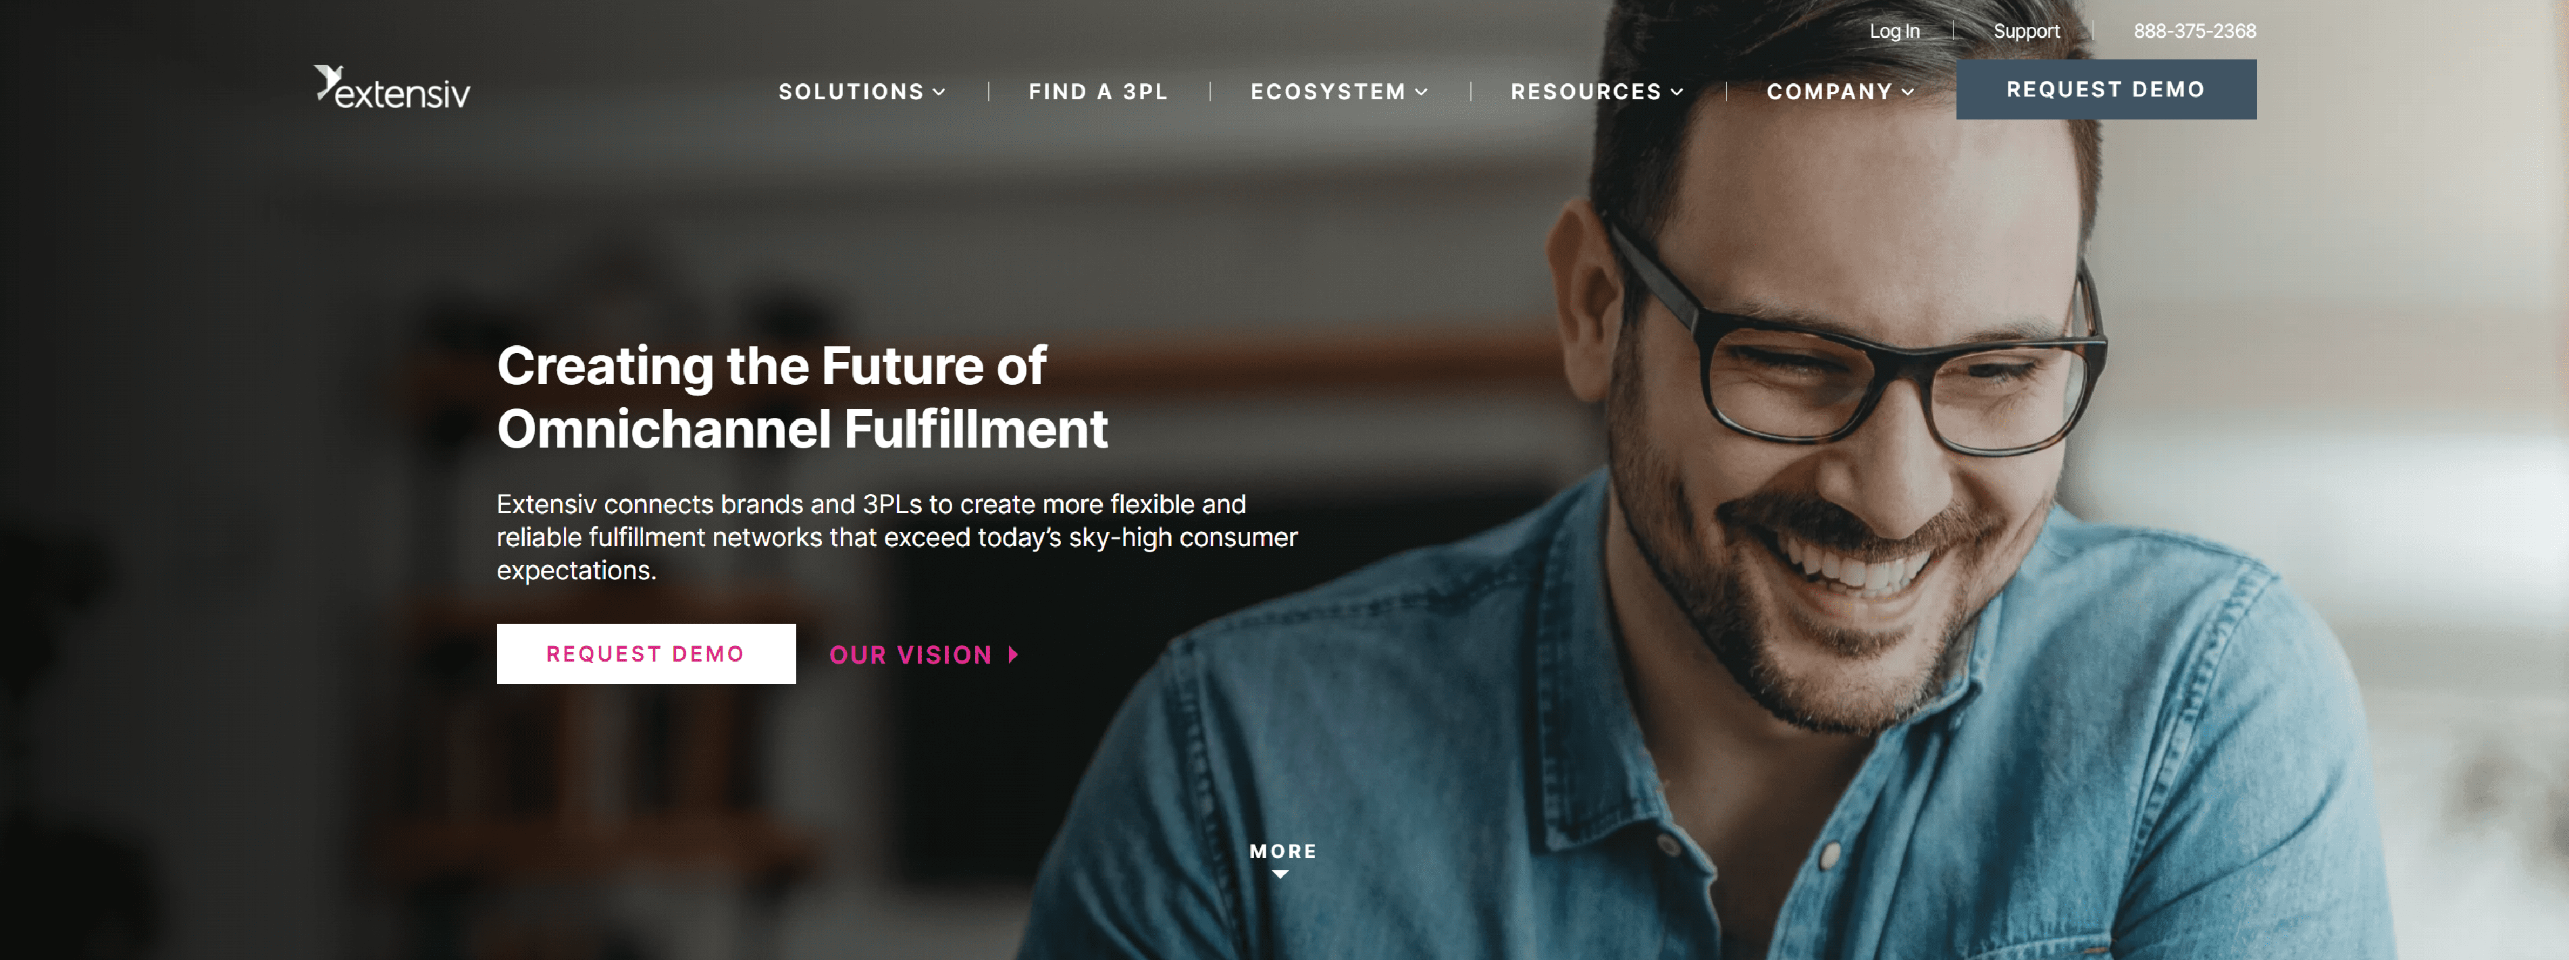The width and height of the screenshot is (2569, 960).
Task: Click the Log In link
Action: pos(1894,31)
